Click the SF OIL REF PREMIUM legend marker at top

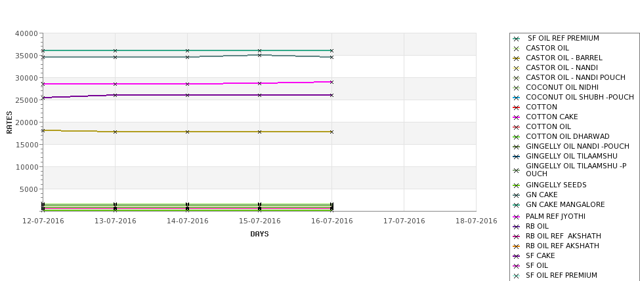(x=517, y=39)
